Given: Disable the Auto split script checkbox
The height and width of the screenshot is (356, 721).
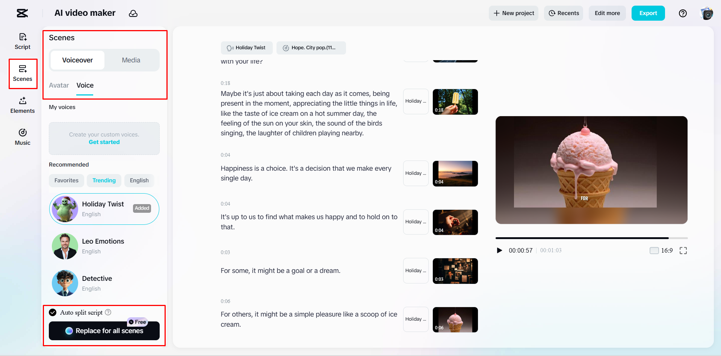Looking at the screenshot, I should tap(52, 312).
